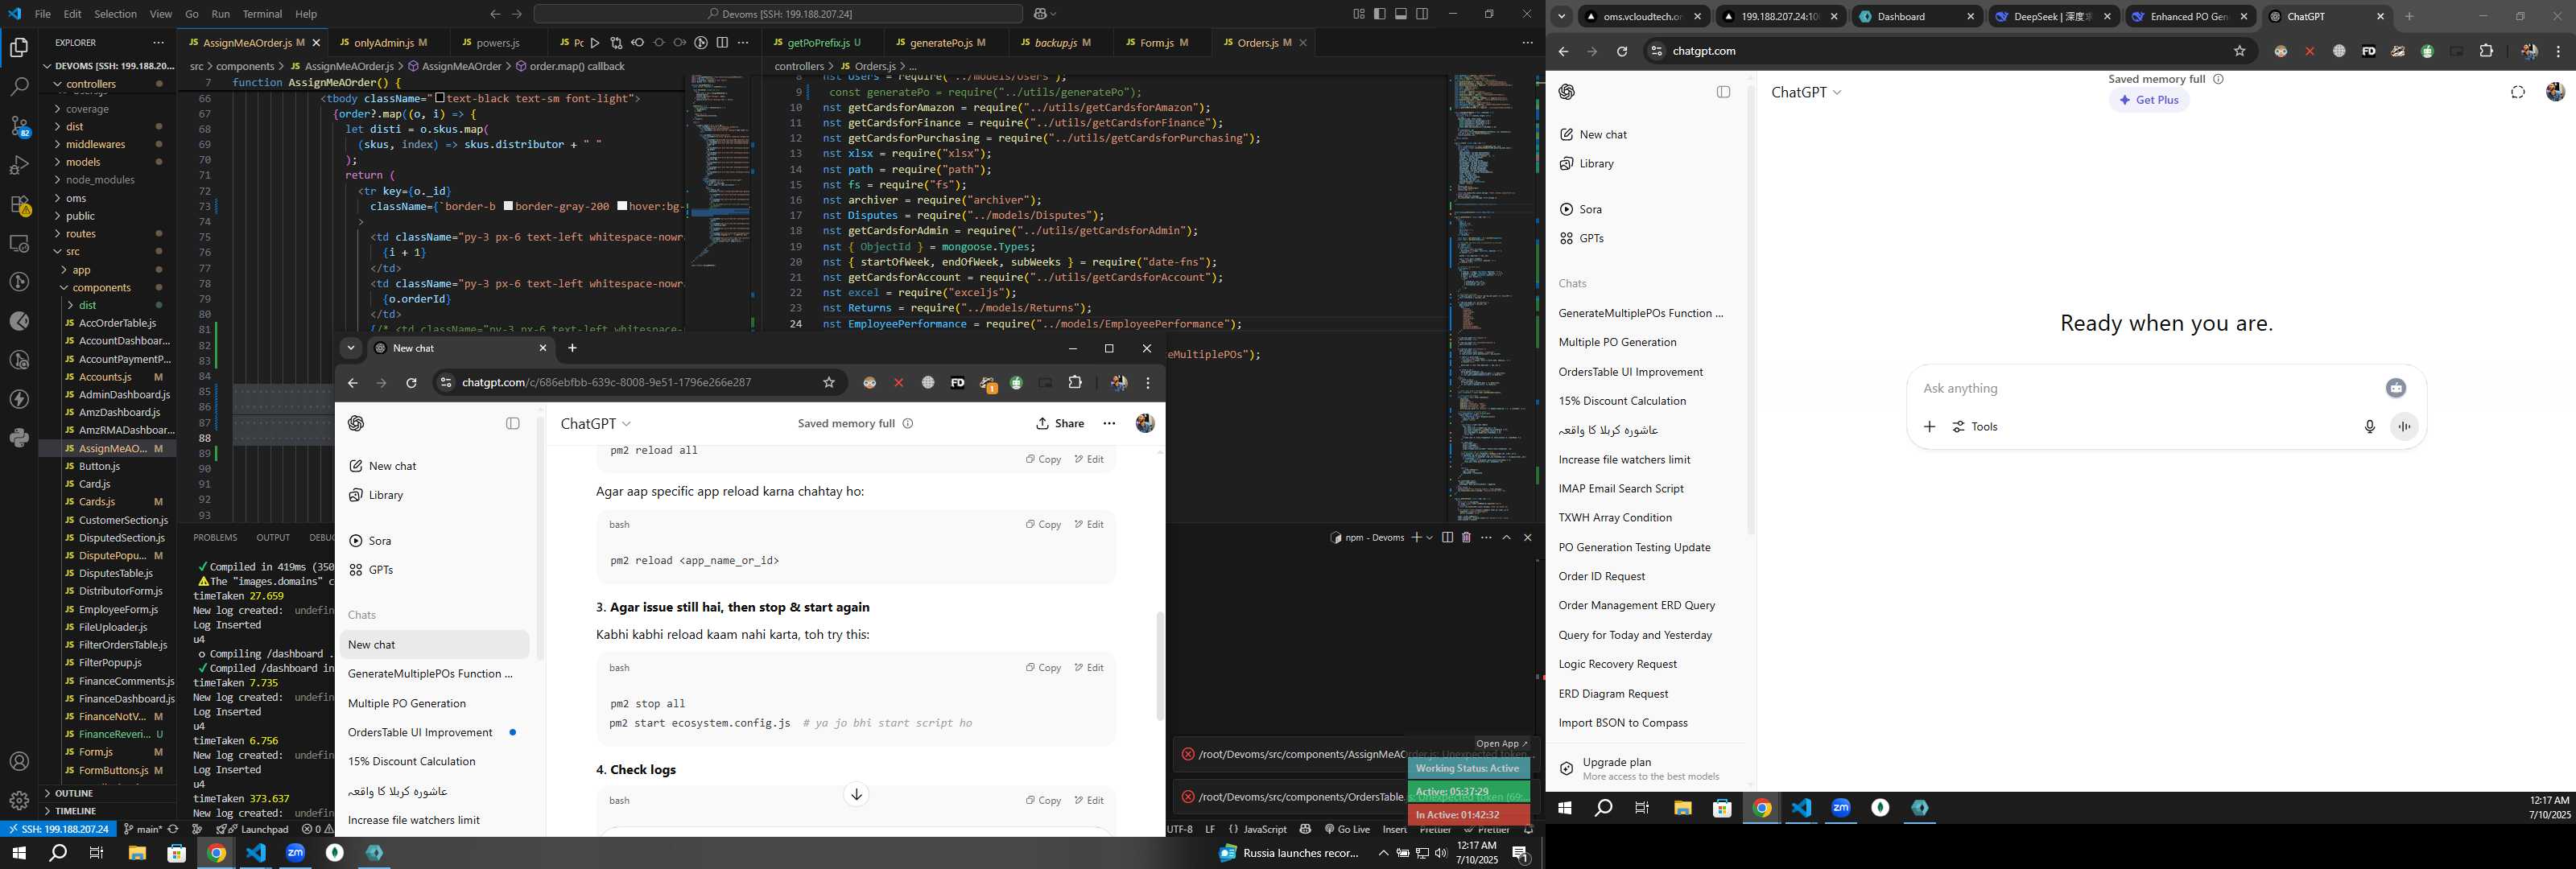Toggle Customize Layout in VS Code title bar
Screen dimensions: 2576x869
pos(1358,14)
